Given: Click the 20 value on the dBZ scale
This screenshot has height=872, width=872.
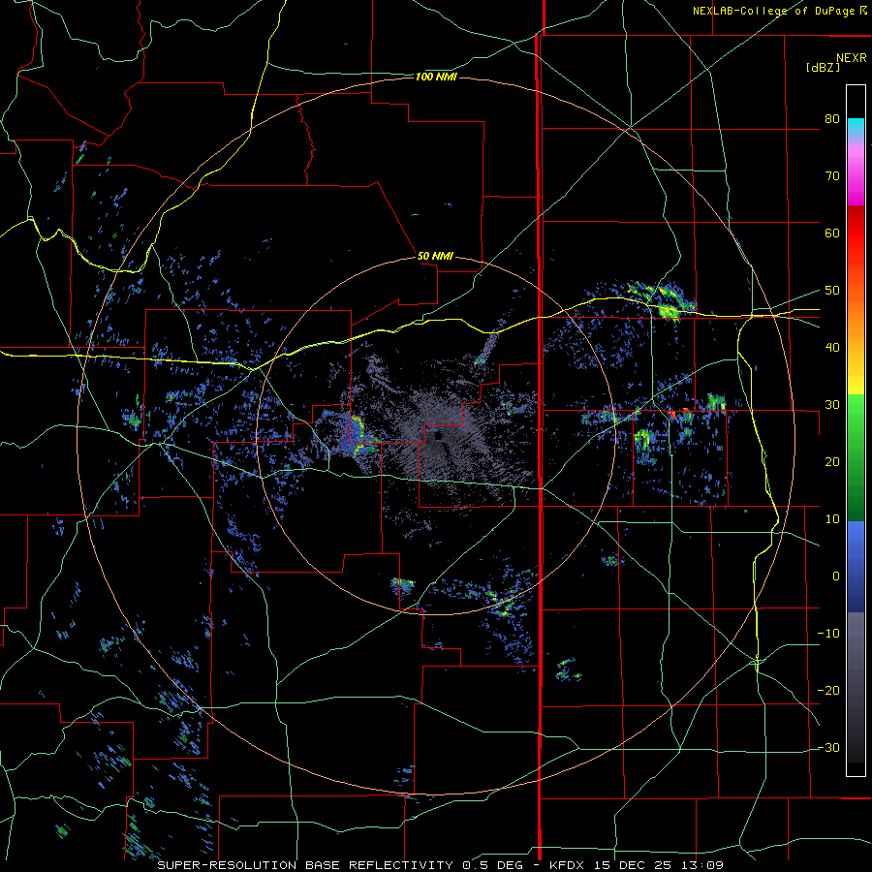Looking at the screenshot, I should (x=832, y=461).
